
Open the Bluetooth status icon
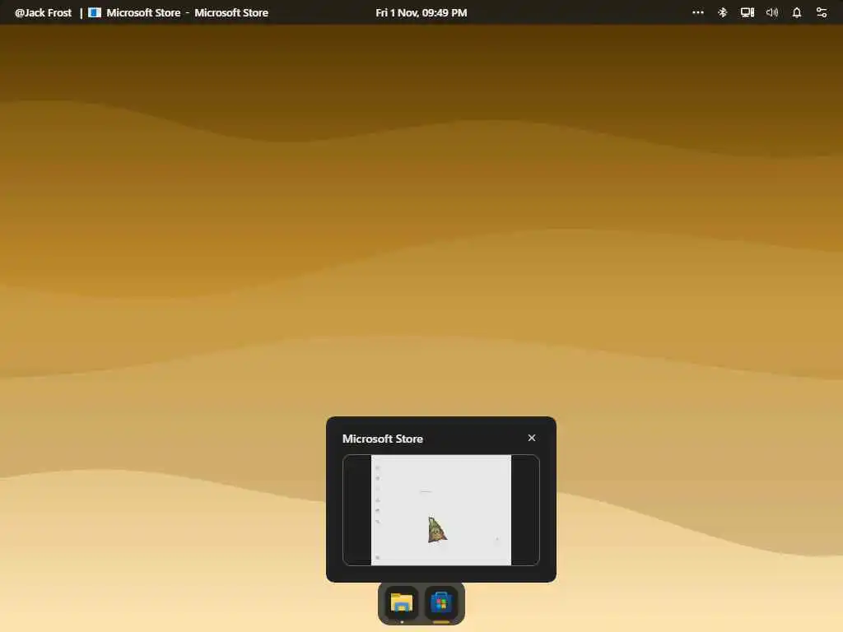coord(723,12)
